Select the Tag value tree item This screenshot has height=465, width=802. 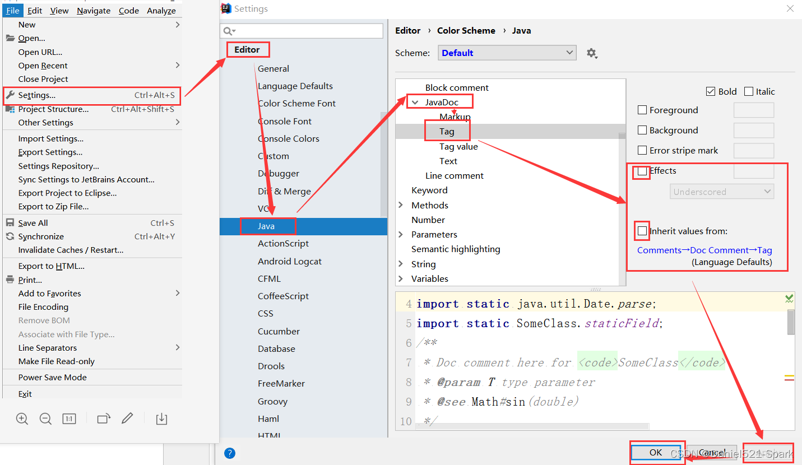[458, 147]
